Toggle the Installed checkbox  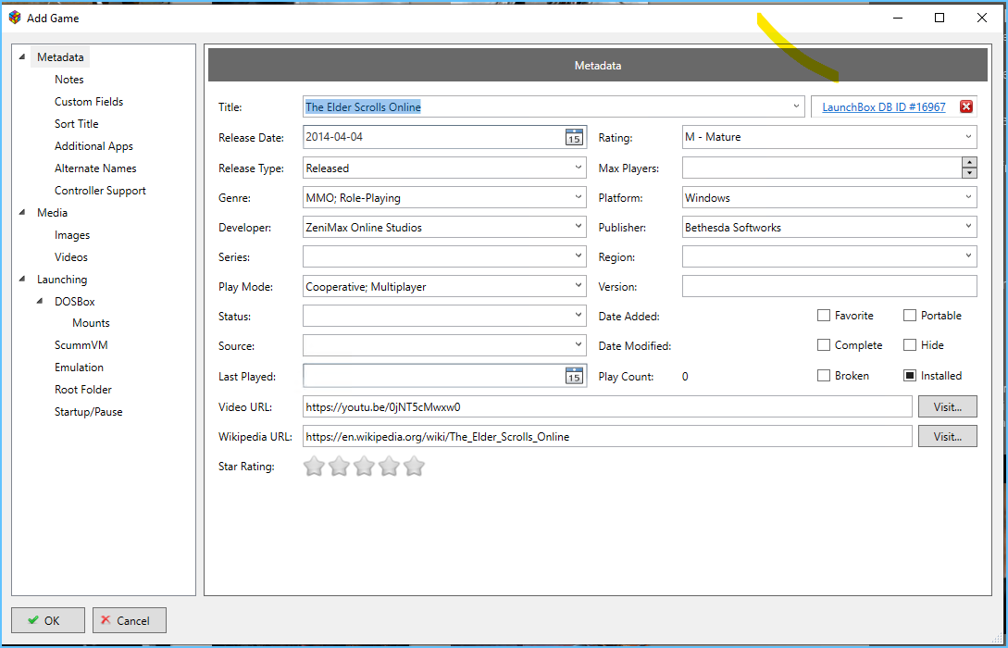click(x=910, y=376)
